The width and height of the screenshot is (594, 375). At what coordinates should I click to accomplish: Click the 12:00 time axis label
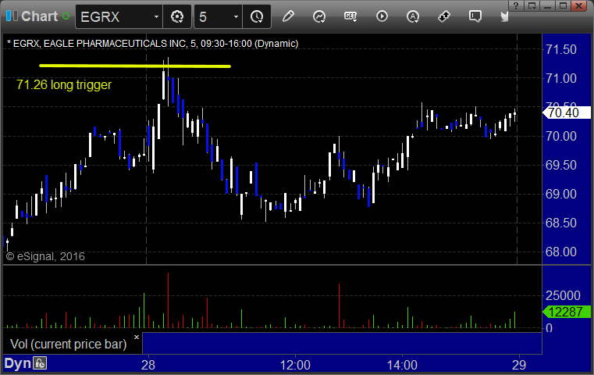coord(295,365)
